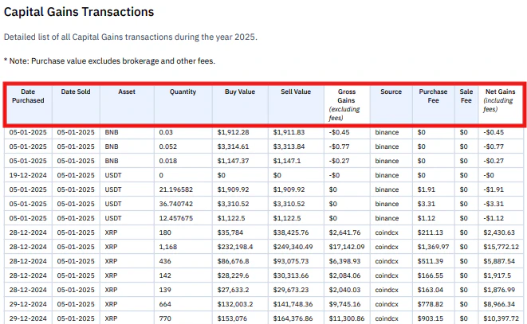Select sell value $1,911.83

click(x=289, y=132)
